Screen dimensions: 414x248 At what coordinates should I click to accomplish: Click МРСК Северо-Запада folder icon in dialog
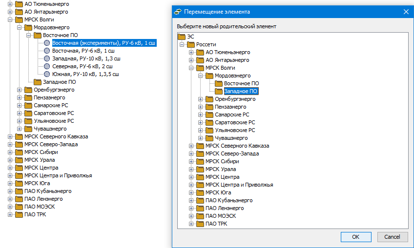[200, 153]
